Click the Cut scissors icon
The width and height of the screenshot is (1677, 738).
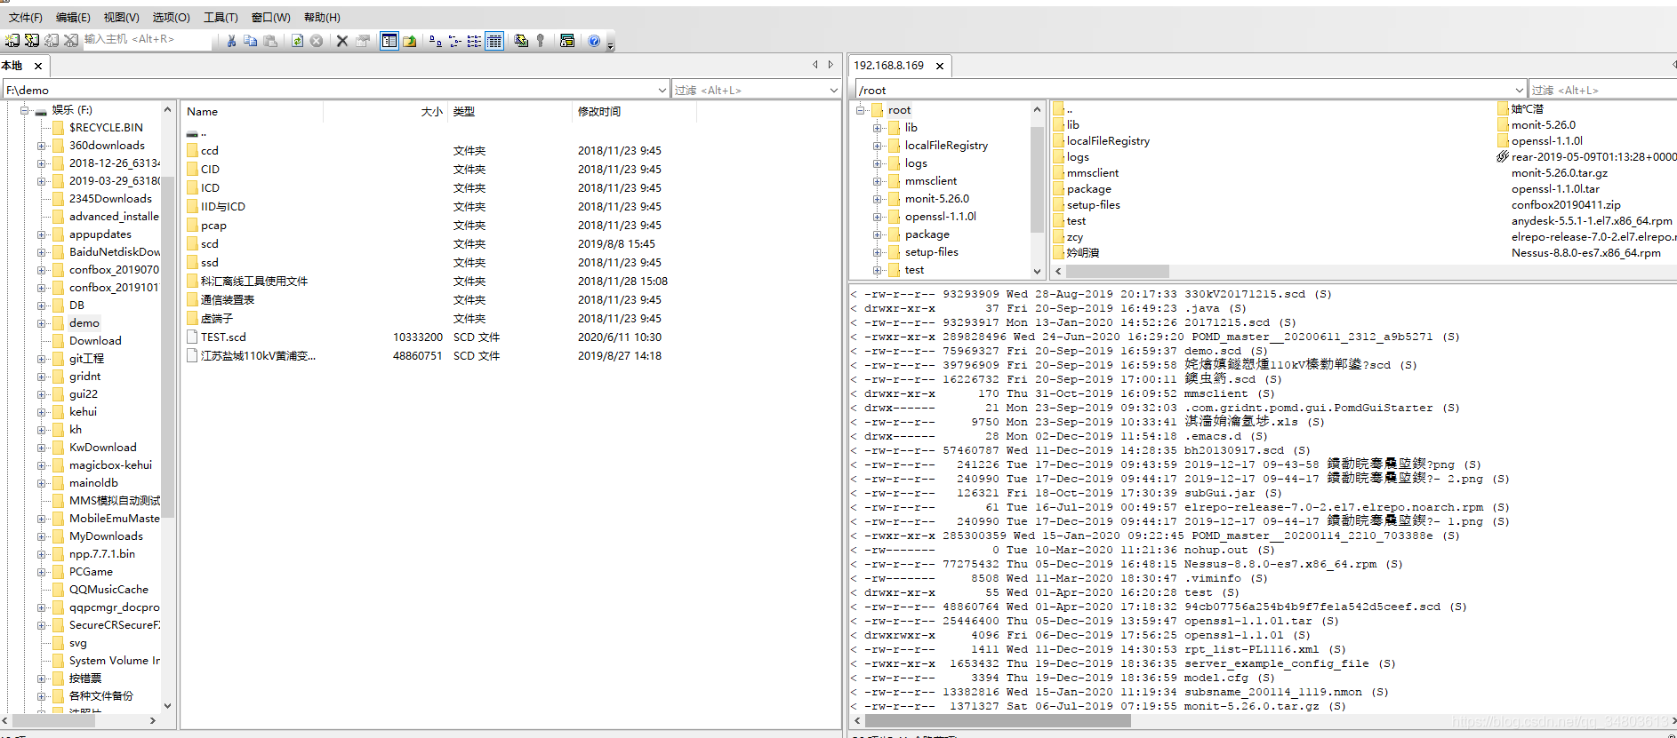point(231,41)
